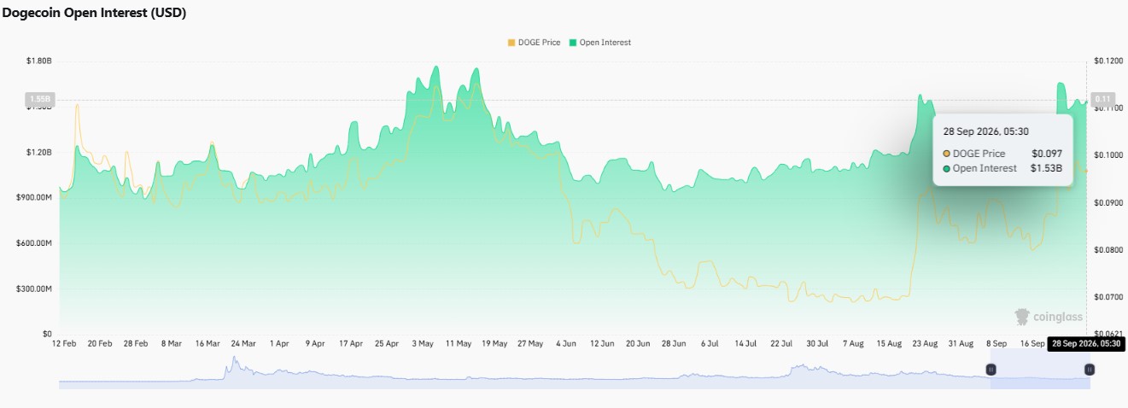Screen dimensions: 1128x408
Task: Click the 8 Sep date label
Action: 997,343
